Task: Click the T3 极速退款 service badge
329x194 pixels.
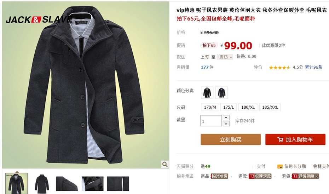Action: coord(260,176)
